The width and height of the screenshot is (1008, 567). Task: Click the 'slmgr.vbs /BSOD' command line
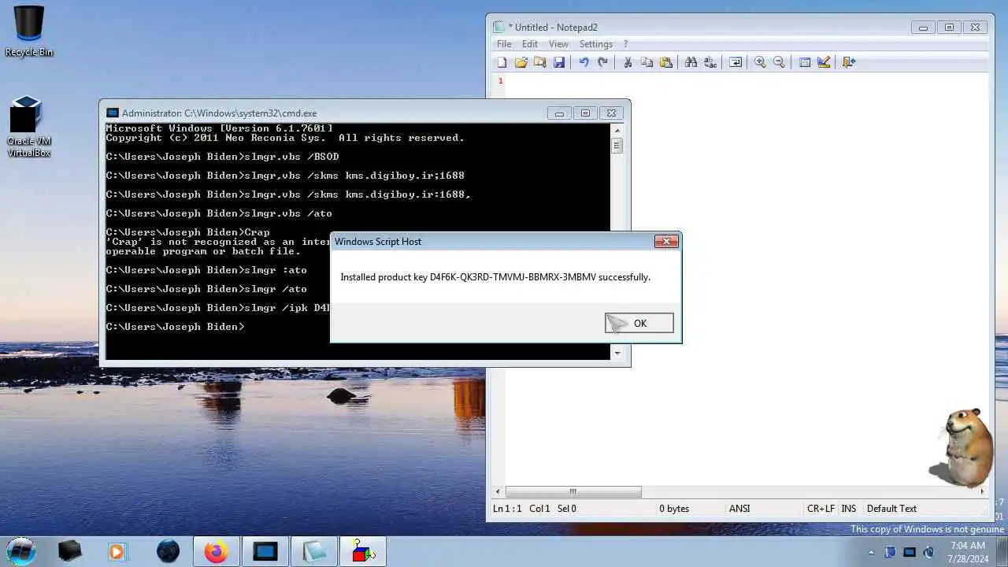(x=223, y=157)
